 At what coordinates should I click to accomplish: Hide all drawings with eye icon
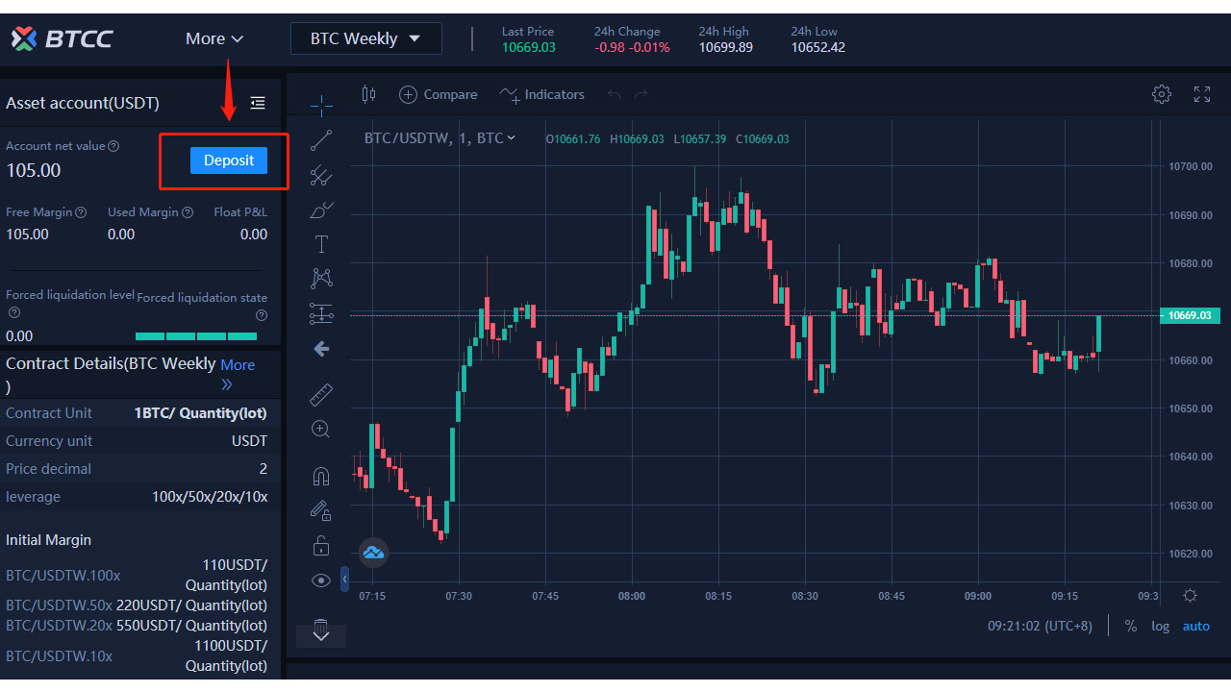point(321,581)
